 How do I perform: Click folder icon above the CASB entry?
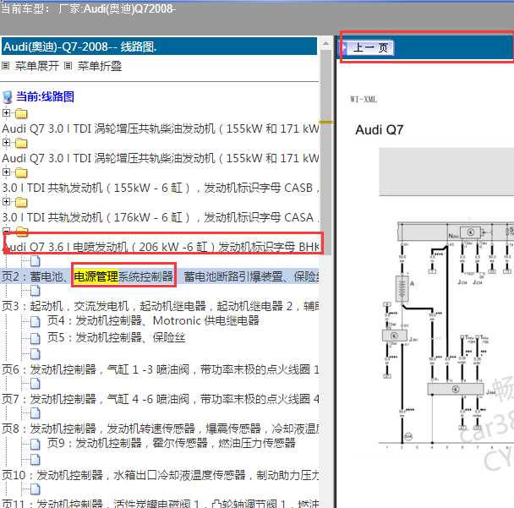point(21,172)
